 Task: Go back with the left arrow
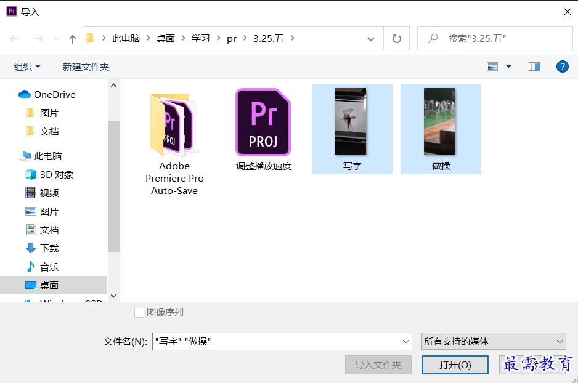coord(15,39)
